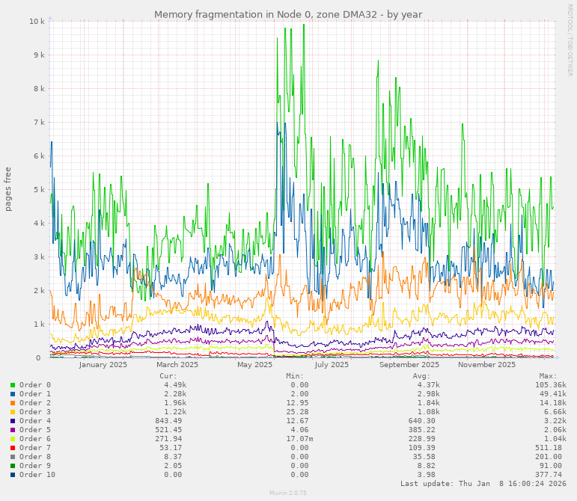Click the 'Munin 2.0.75' footer text
The image size is (577, 501).
click(288, 493)
